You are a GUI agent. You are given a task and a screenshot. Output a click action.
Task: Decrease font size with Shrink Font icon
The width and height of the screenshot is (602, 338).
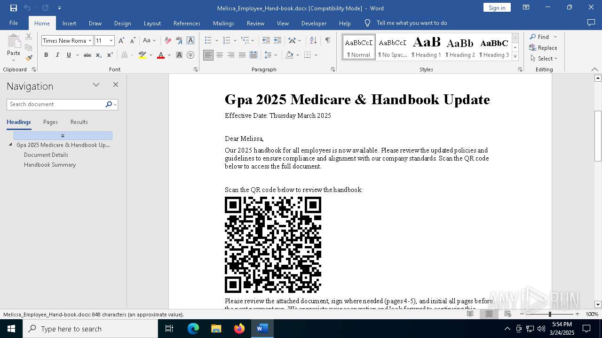pos(133,41)
